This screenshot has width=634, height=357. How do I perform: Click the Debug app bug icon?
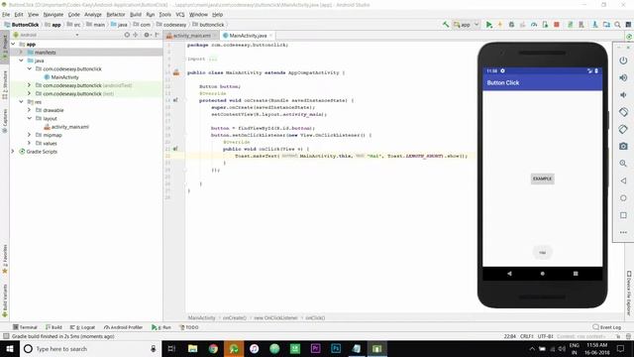(x=511, y=25)
